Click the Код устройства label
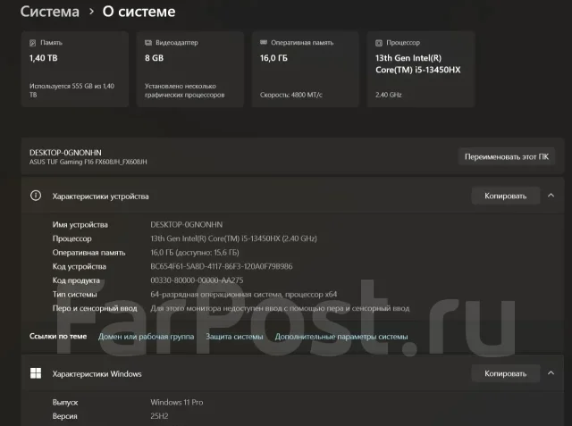The image size is (572, 426). tap(80, 266)
